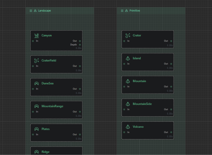Viewport: 212px width, 155px height.
Task: Click the MountainSide node's In port
Action: (124, 110)
